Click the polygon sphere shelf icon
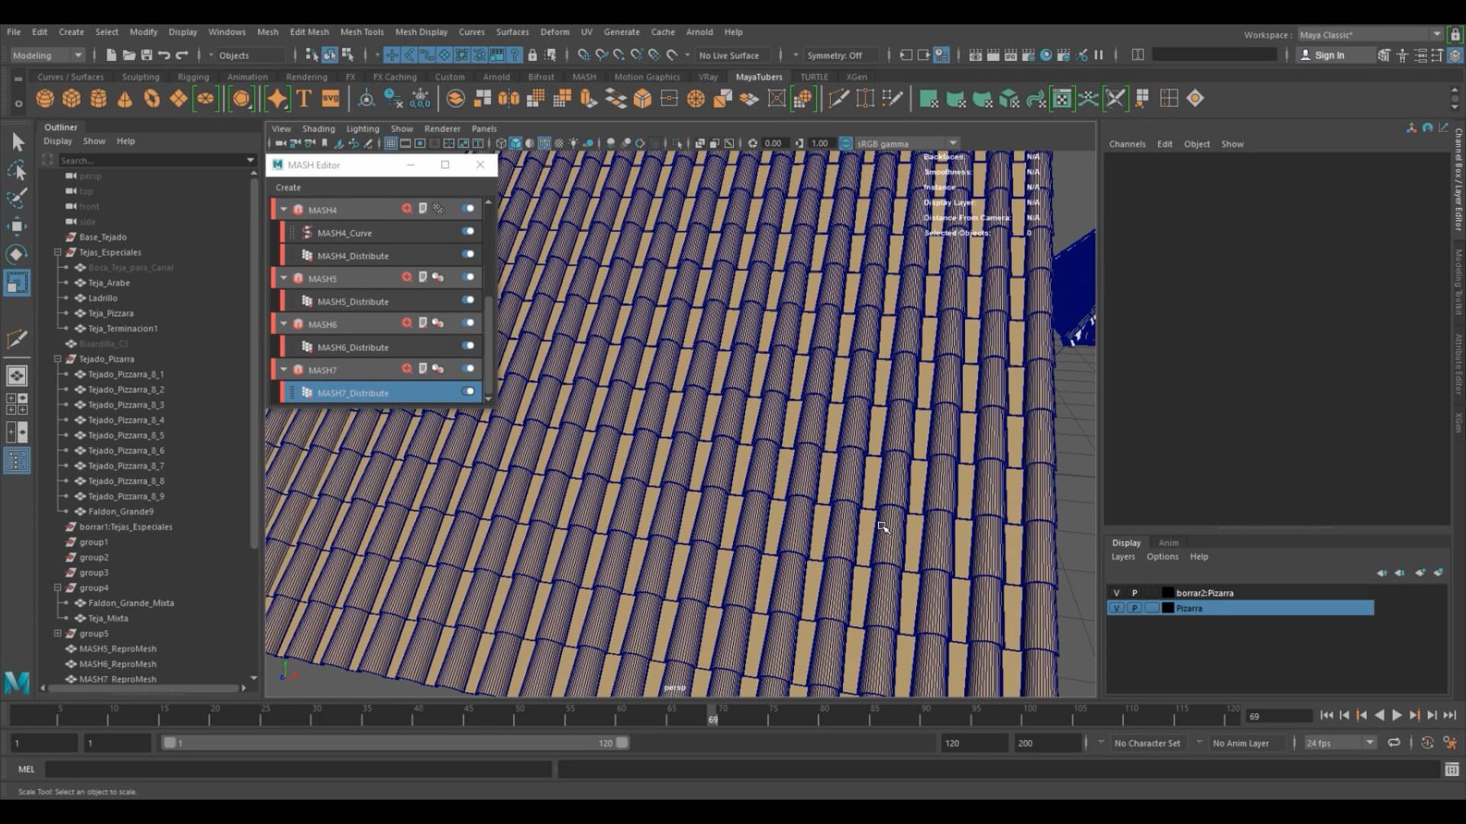The width and height of the screenshot is (1466, 824). tap(45, 98)
